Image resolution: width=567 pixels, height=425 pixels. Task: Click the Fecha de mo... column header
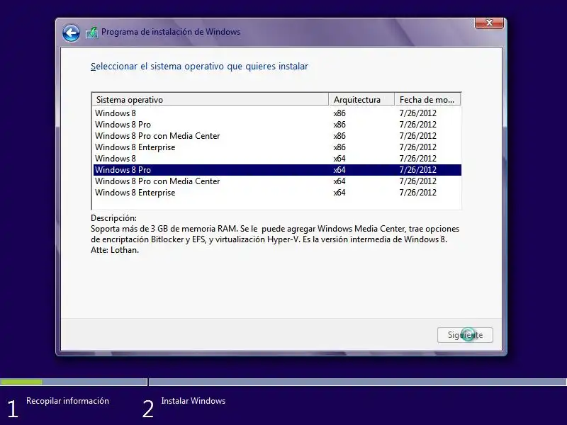(428, 99)
